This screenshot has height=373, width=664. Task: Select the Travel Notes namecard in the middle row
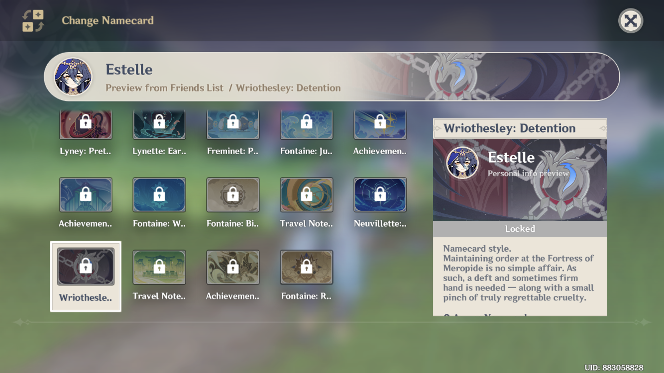(x=307, y=194)
